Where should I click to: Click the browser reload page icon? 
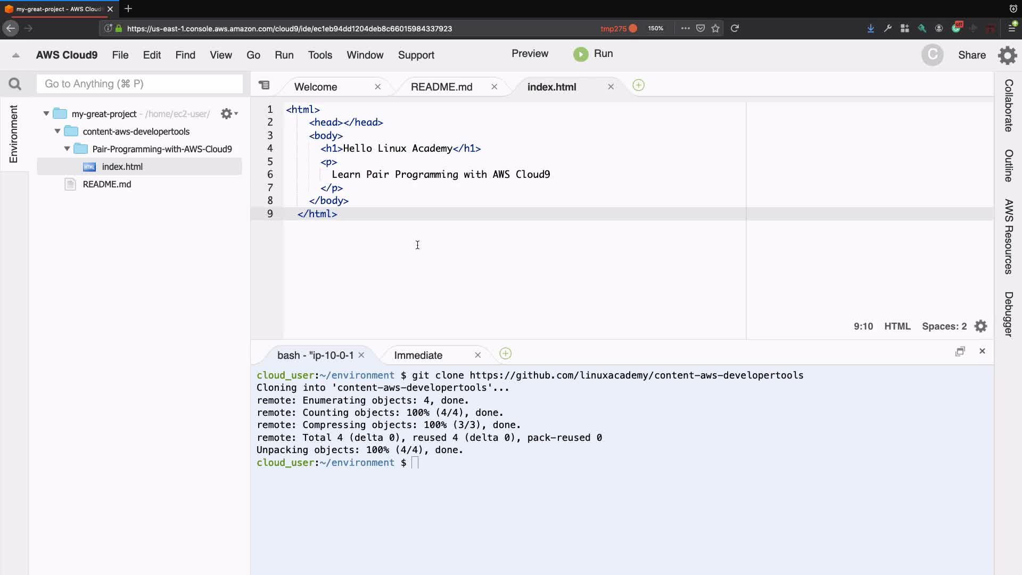click(x=735, y=28)
